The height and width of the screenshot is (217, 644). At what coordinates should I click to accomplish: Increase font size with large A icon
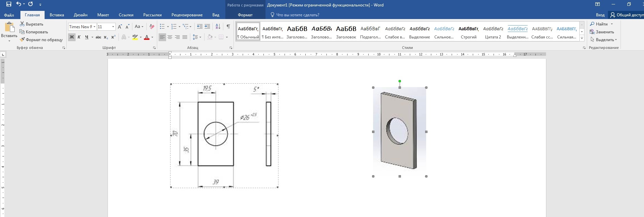tap(120, 27)
